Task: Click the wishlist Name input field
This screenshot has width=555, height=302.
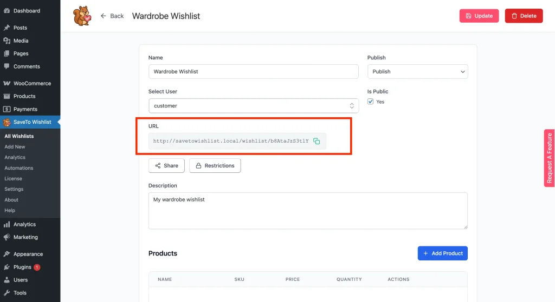Action: [x=254, y=72]
